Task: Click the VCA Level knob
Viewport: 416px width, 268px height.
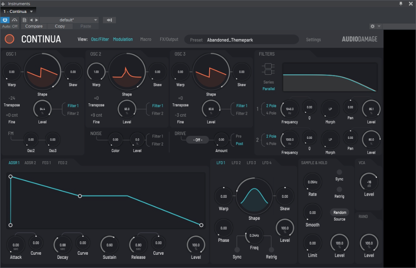Action: tap(369, 182)
